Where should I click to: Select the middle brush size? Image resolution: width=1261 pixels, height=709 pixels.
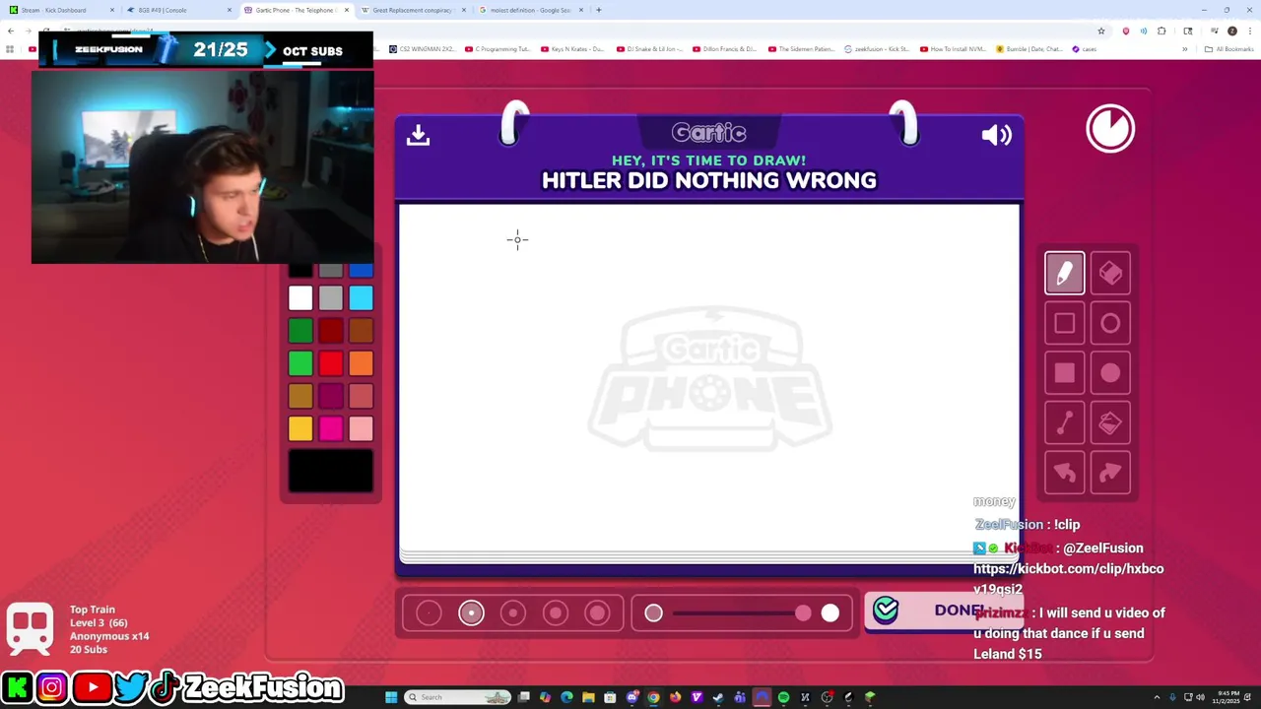click(513, 612)
